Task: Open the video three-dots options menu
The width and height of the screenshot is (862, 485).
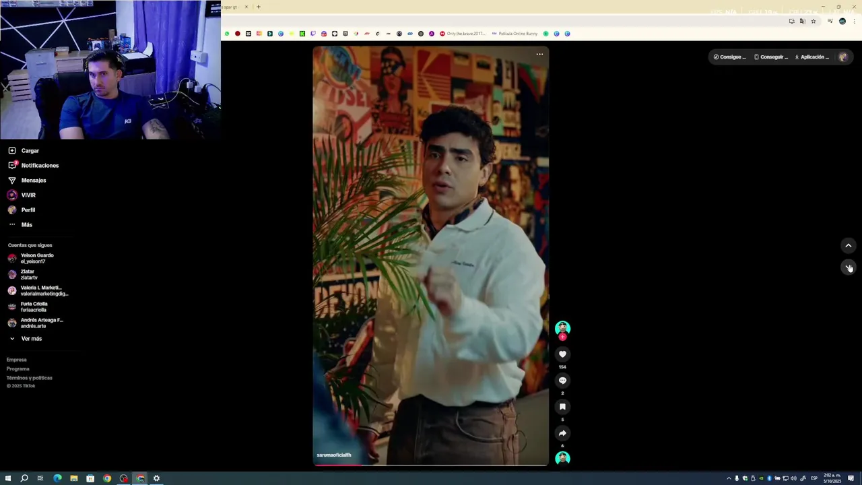Action: (539, 55)
